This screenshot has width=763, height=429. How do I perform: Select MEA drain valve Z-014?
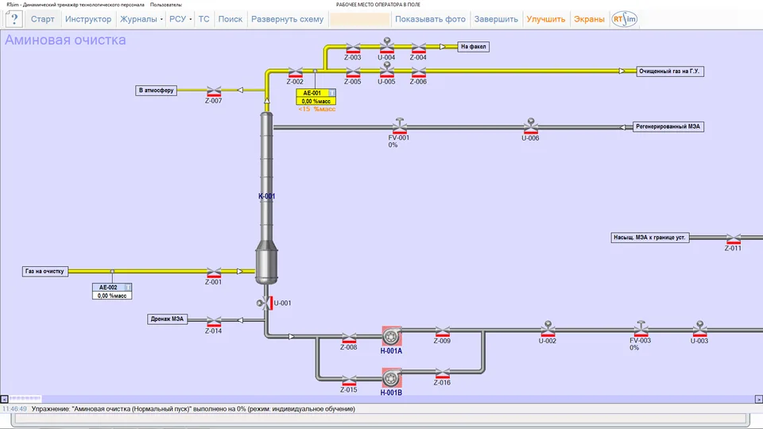214,322
